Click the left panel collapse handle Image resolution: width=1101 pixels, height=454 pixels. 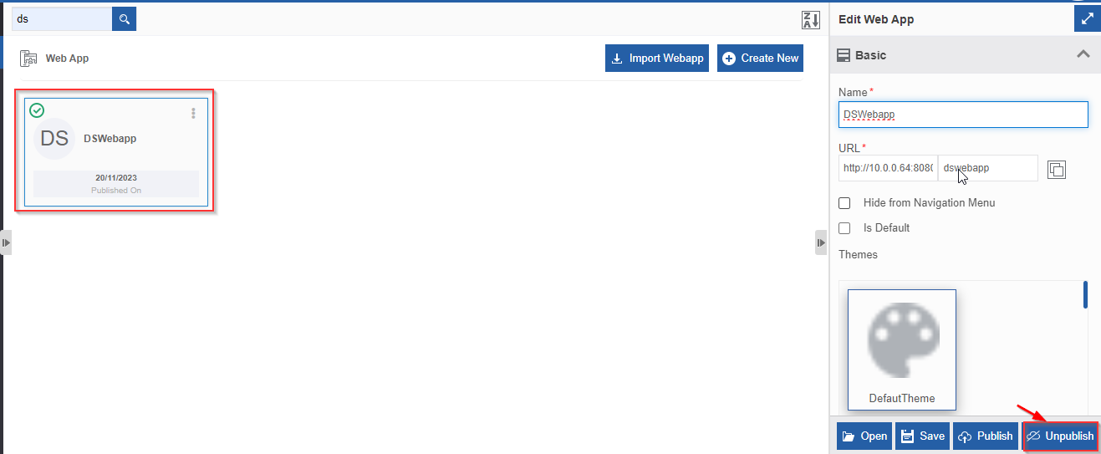click(x=6, y=242)
